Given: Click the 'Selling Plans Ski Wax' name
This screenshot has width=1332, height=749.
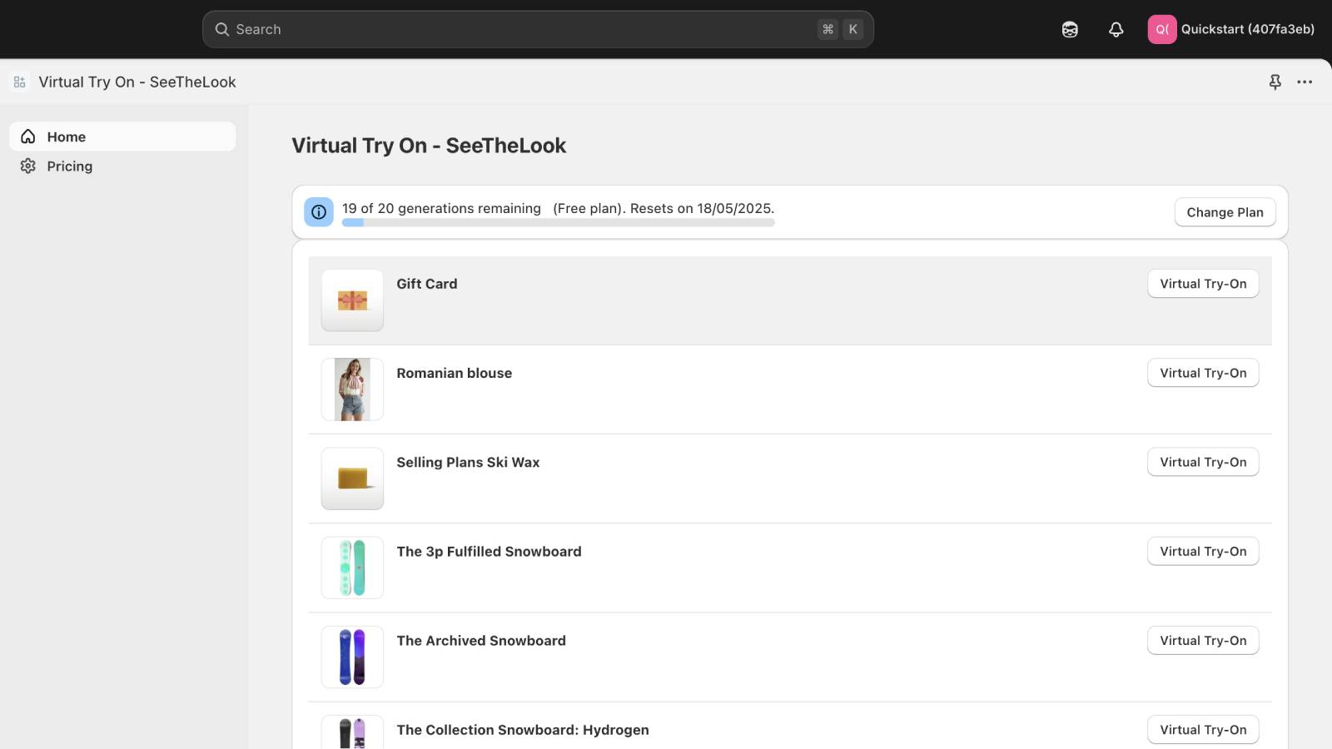Looking at the screenshot, I should tap(468, 462).
